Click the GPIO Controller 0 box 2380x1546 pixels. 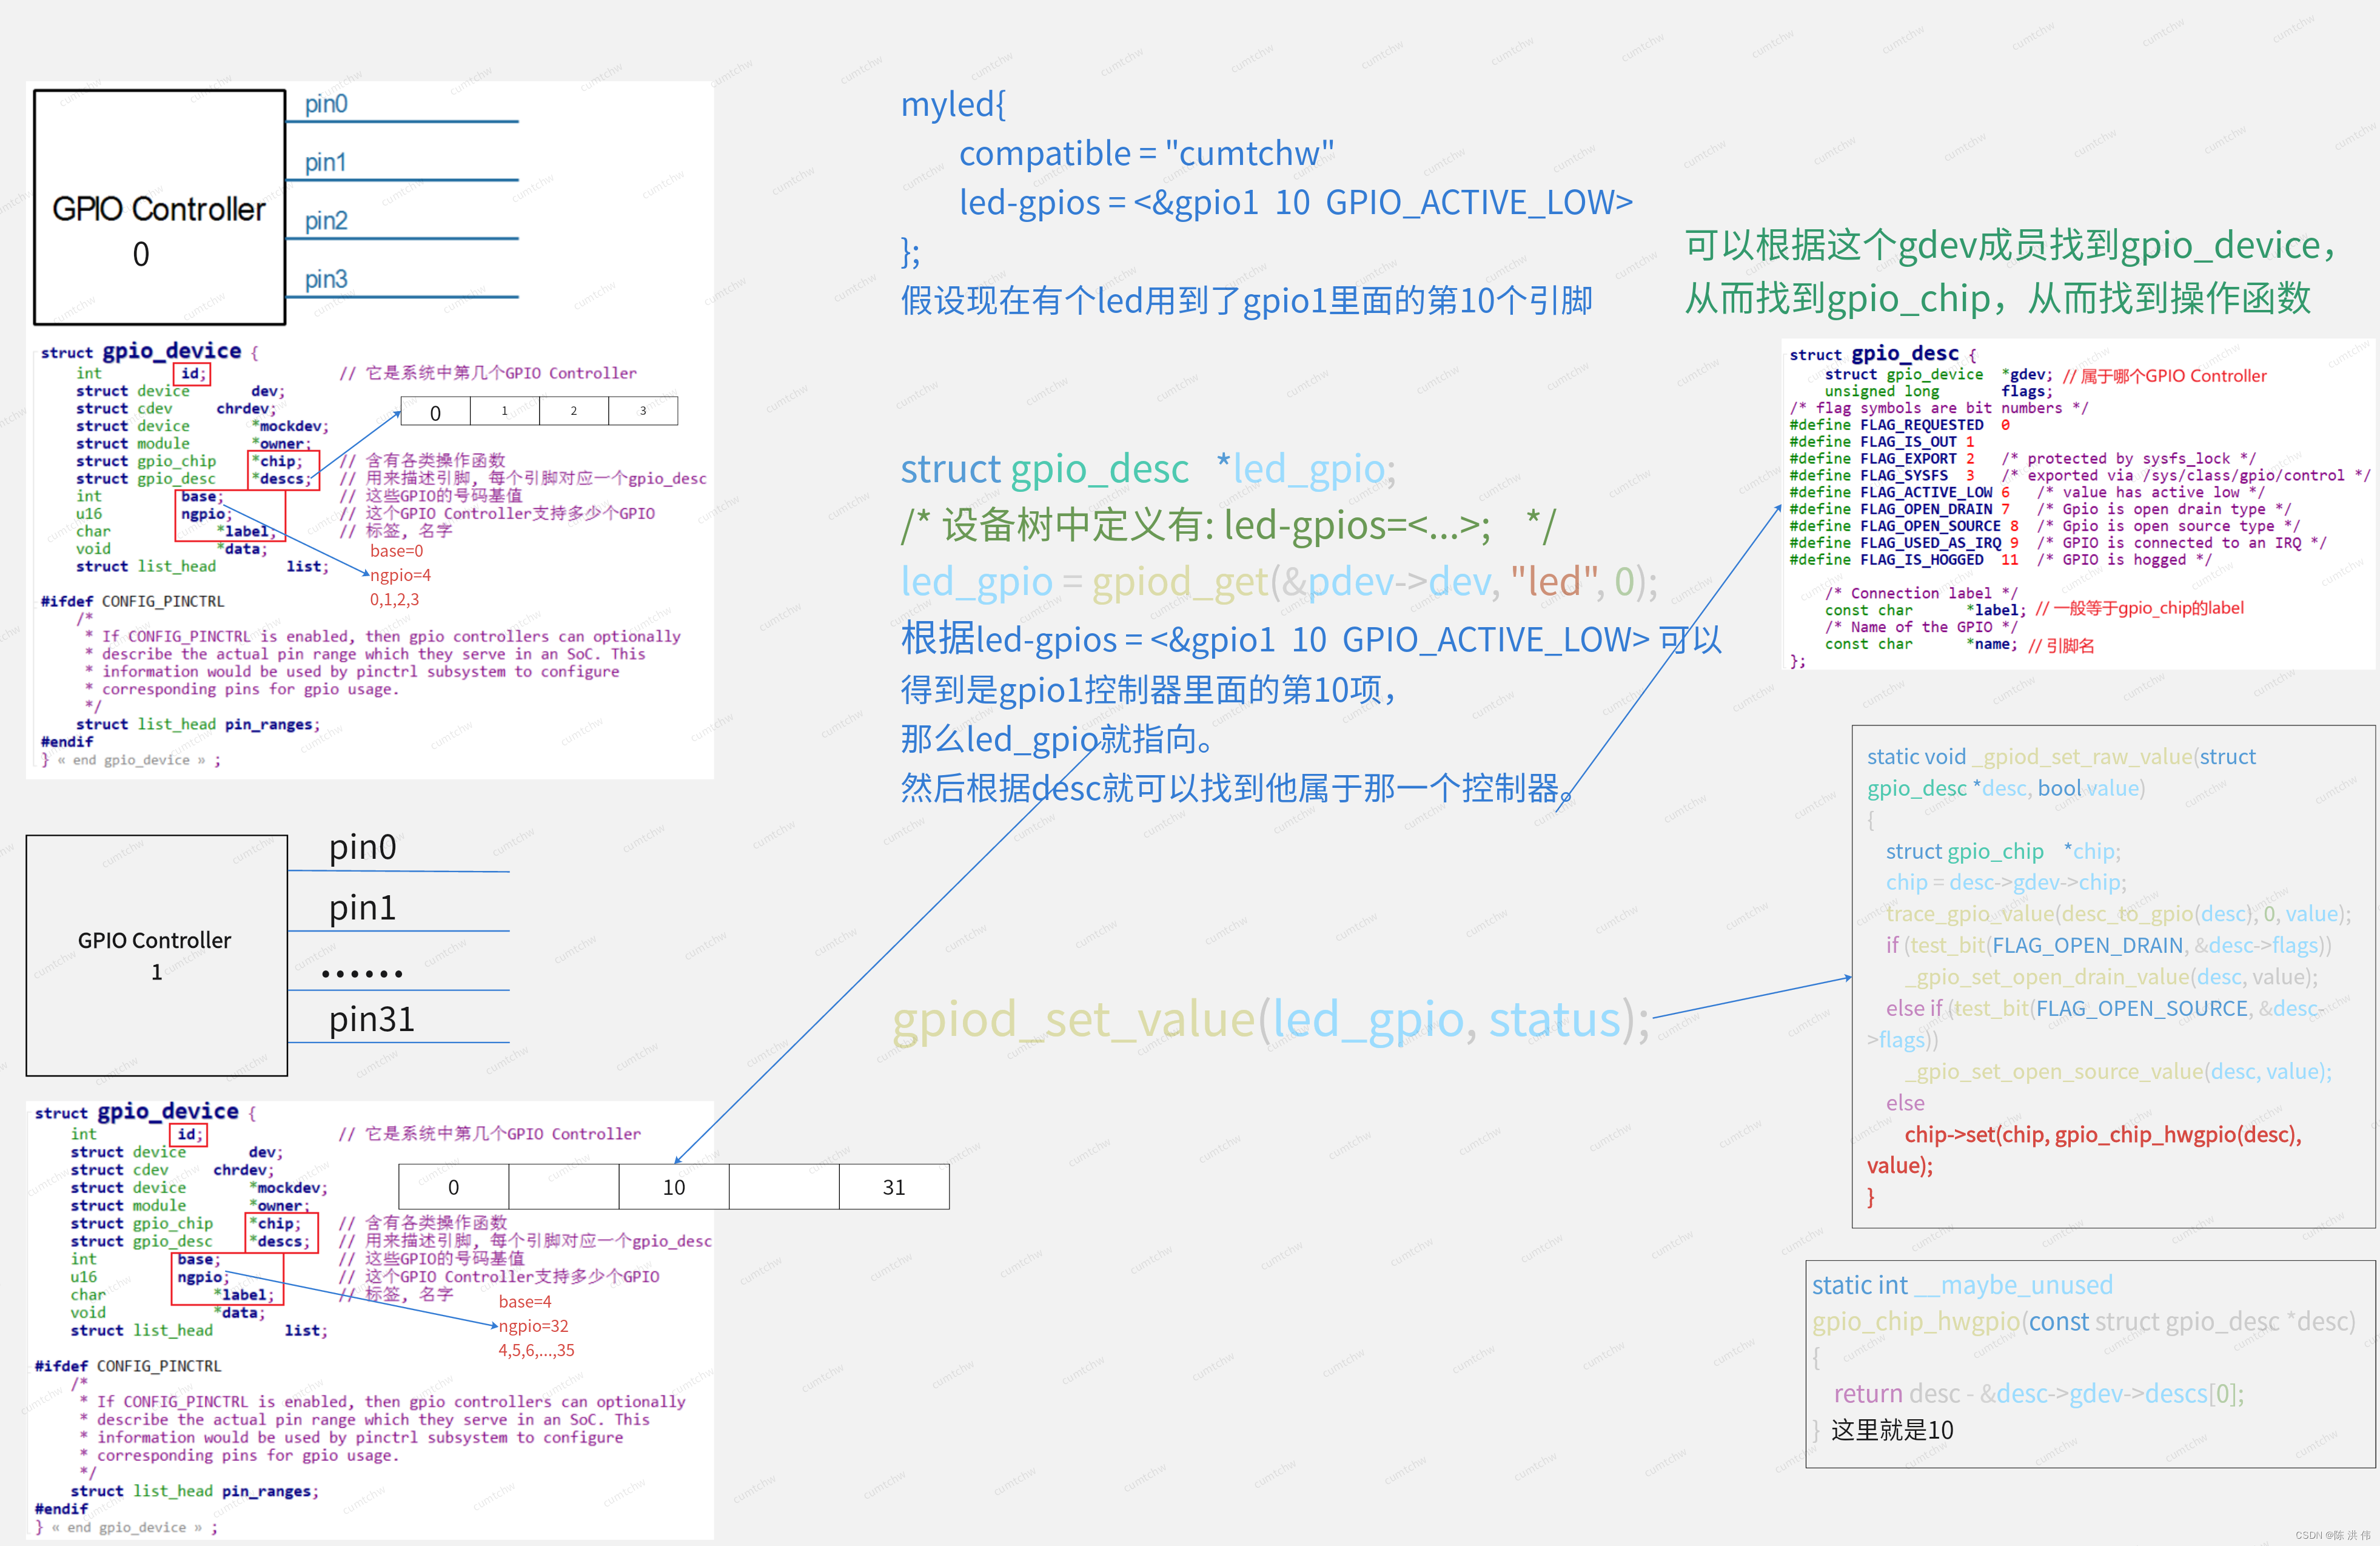coord(159,207)
